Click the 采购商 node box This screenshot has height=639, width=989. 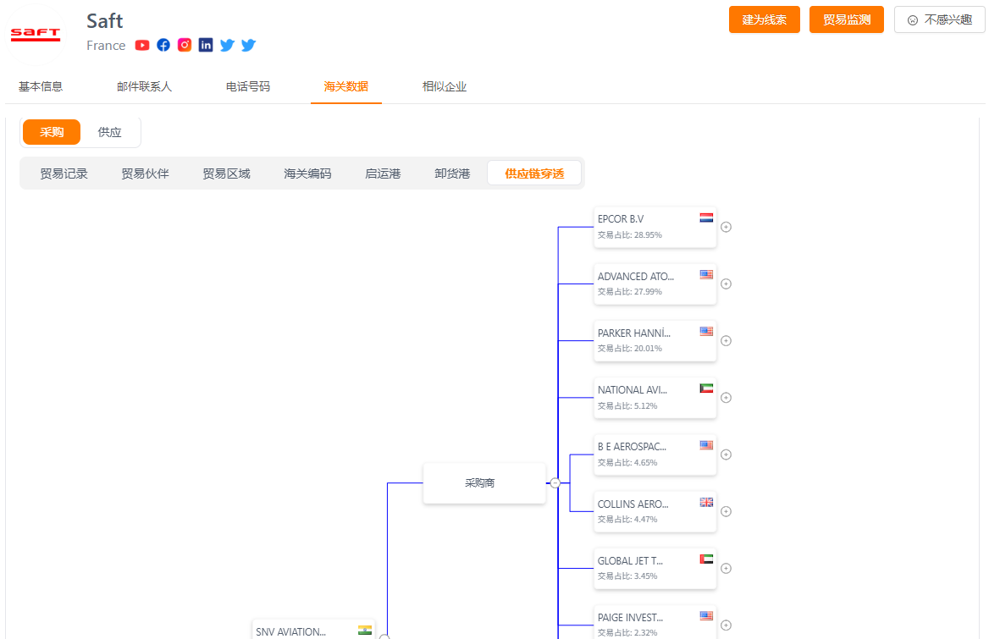pyautogui.click(x=483, y=483)
